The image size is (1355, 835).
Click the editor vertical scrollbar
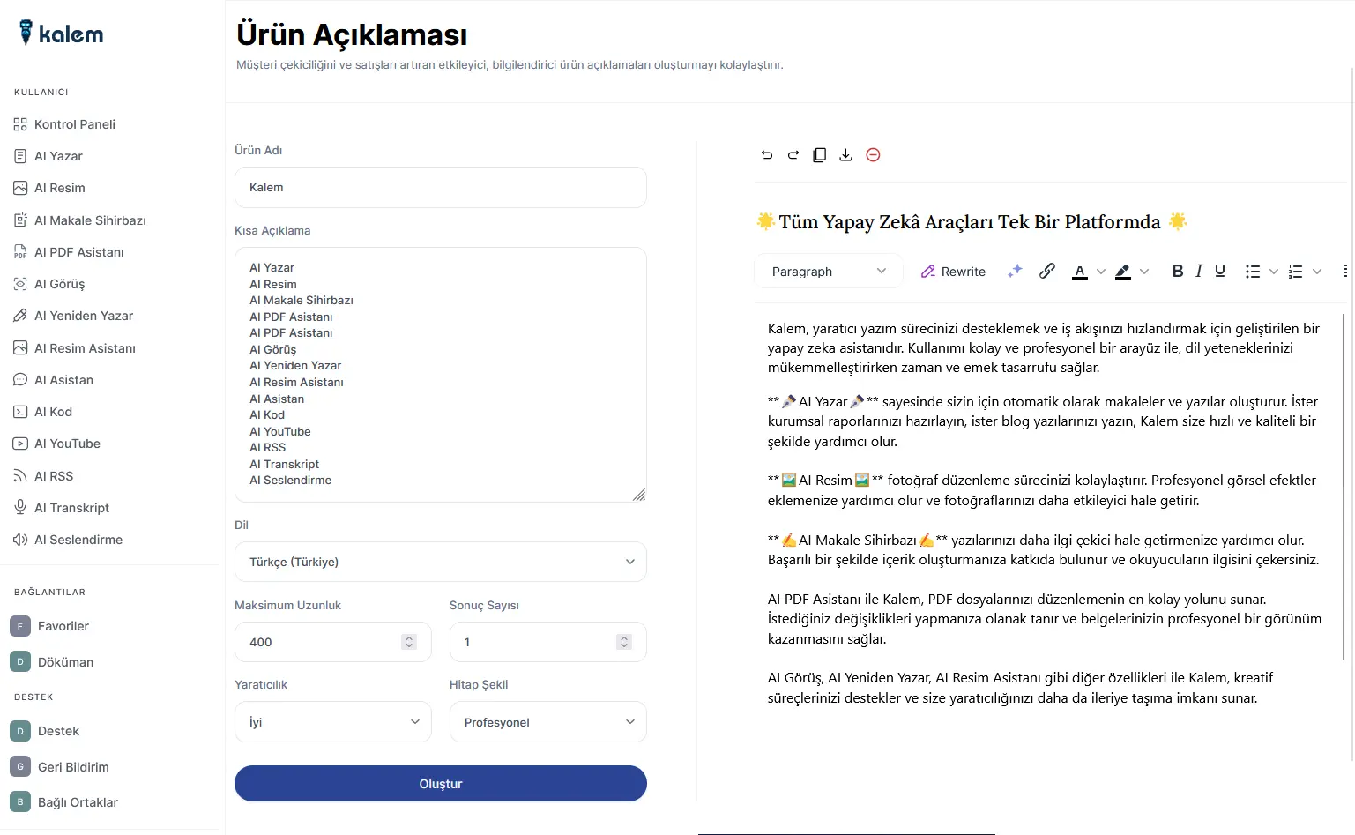[1344, 486]
